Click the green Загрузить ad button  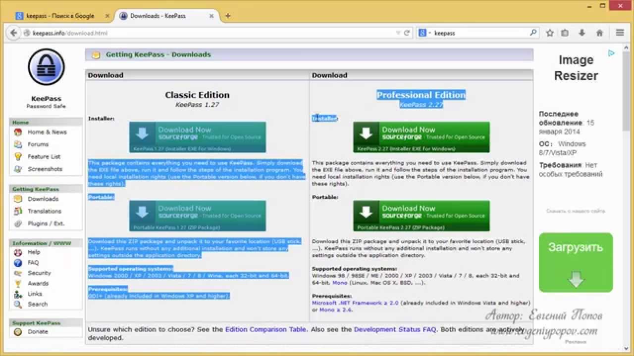(576, 263)
